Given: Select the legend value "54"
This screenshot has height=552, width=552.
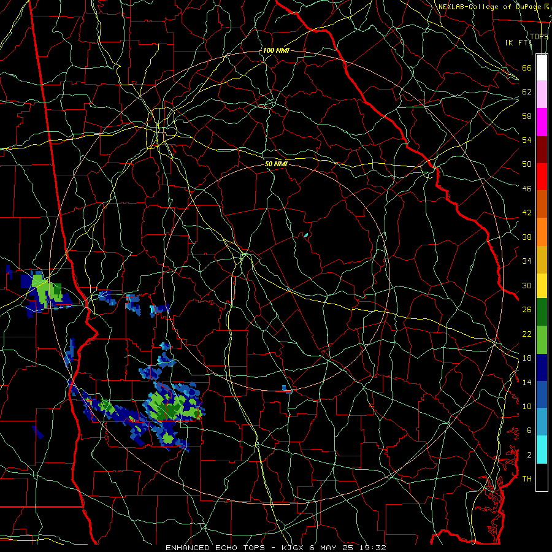Looking at the screenshot, I should (x=527, y=140).
